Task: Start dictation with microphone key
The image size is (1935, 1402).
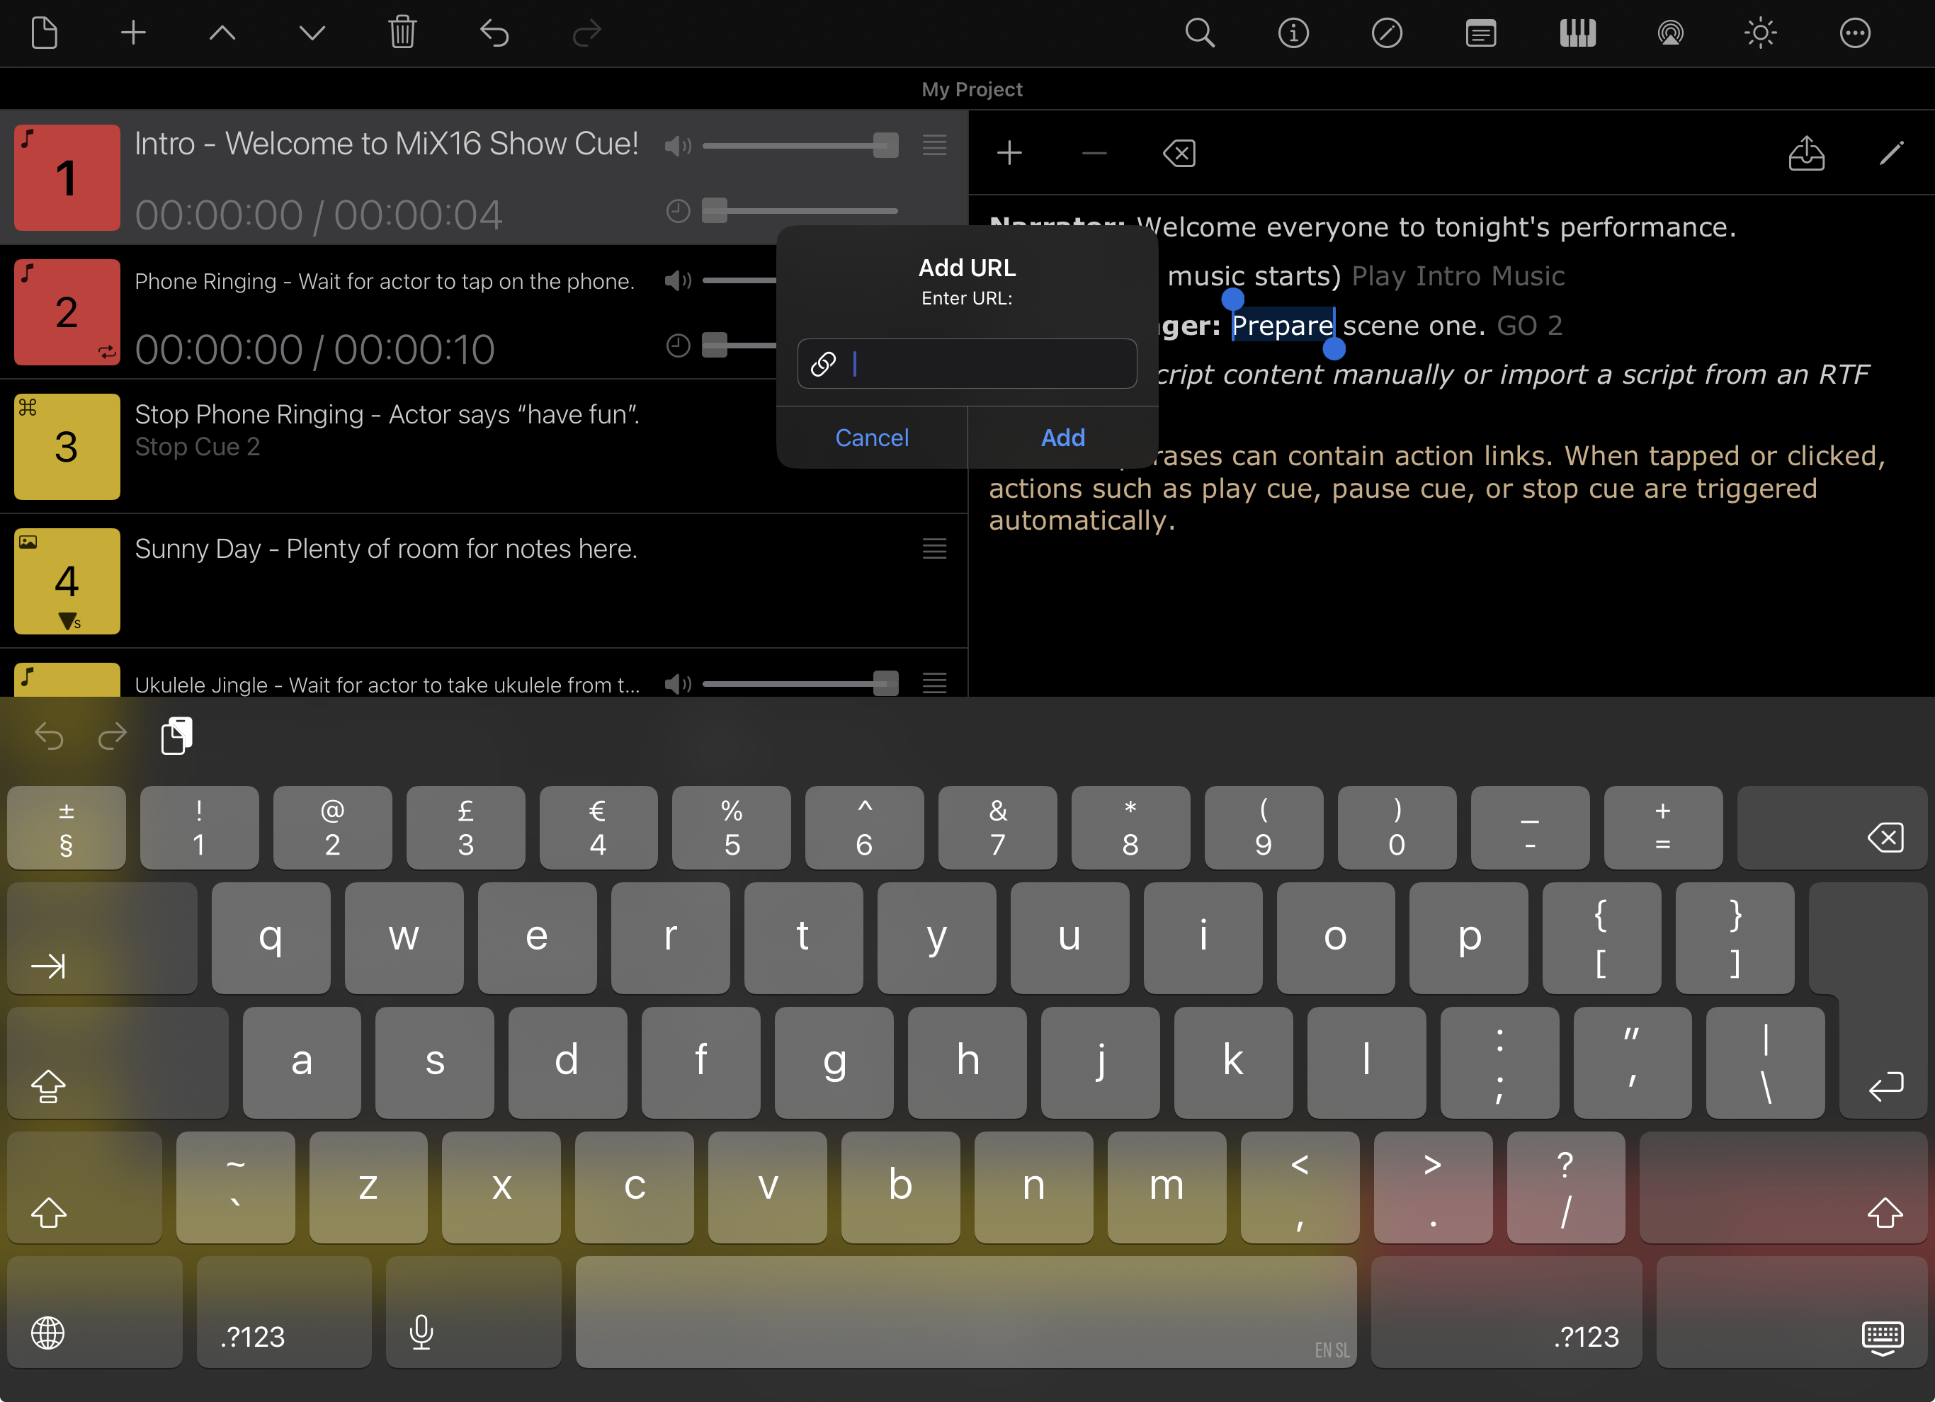Action: [x=474, y=1311]
